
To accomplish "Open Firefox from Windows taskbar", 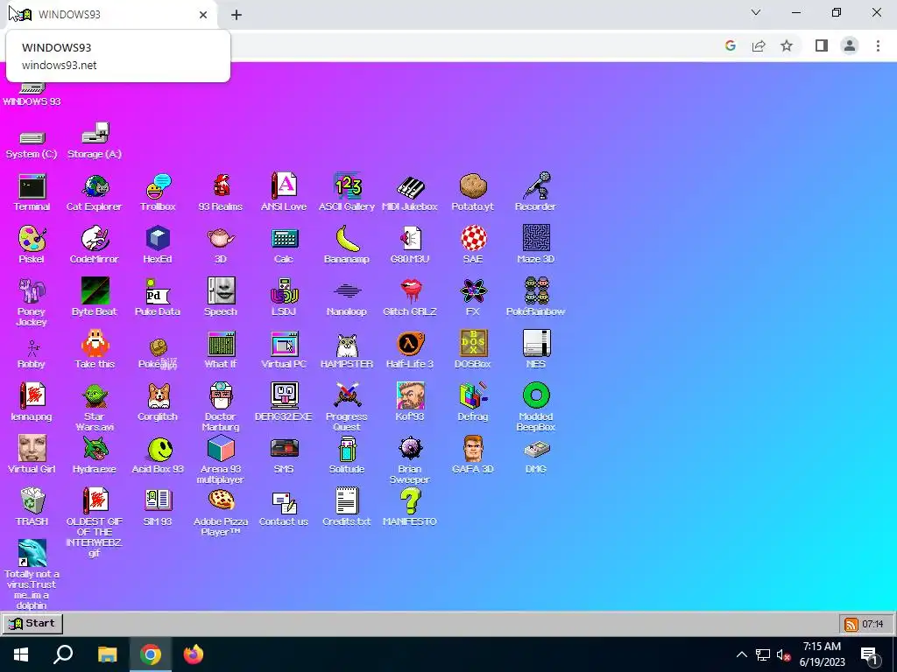I will pyautogui.click(x=194, y=654).
